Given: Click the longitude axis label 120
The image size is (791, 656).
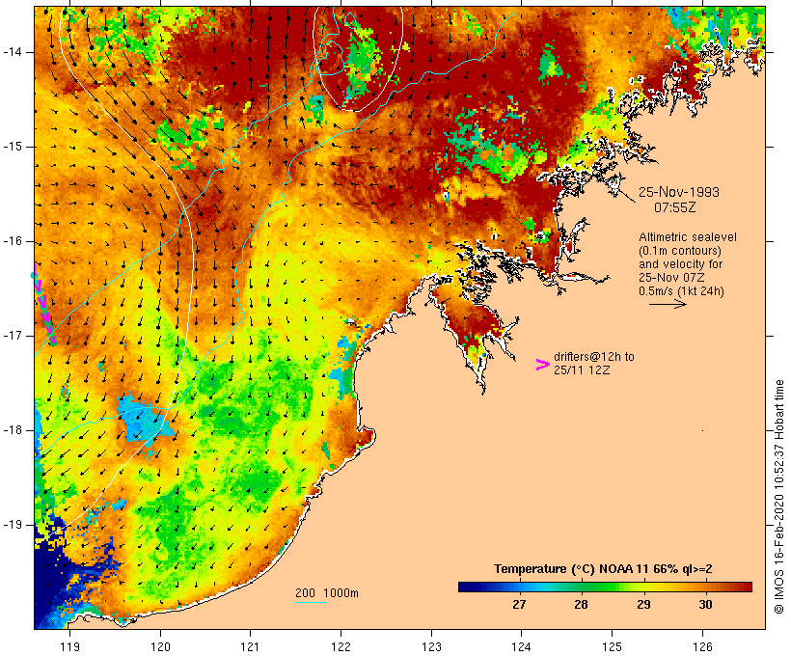Looking at the screenshot, I should tap(160, 646).
